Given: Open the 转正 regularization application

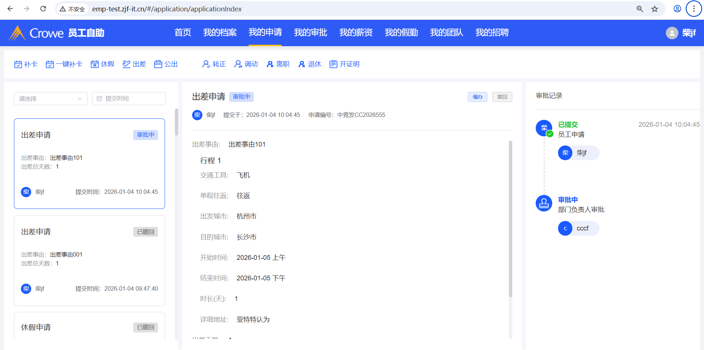Looking at the screenshot, I should [206, 64].
